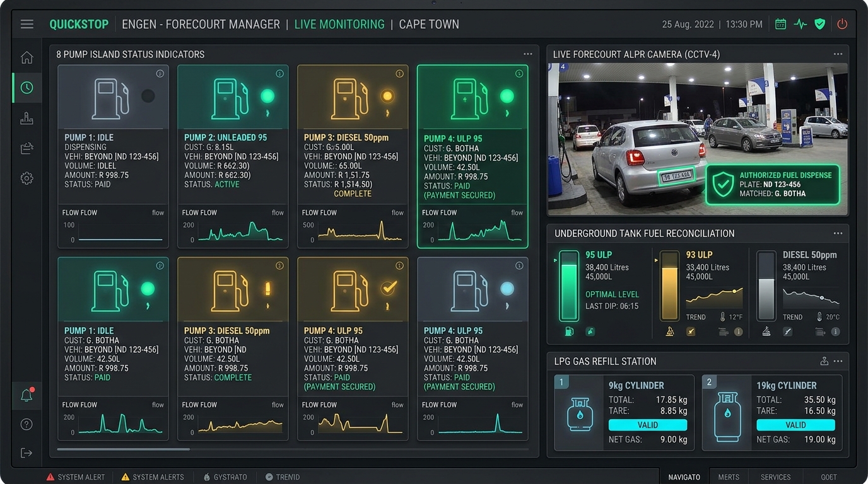The width and height of the screenshot is (868, 484).
Task: Open info icon on PUMP 2: UNLEADED 95 card
Action: click(279, 74)
